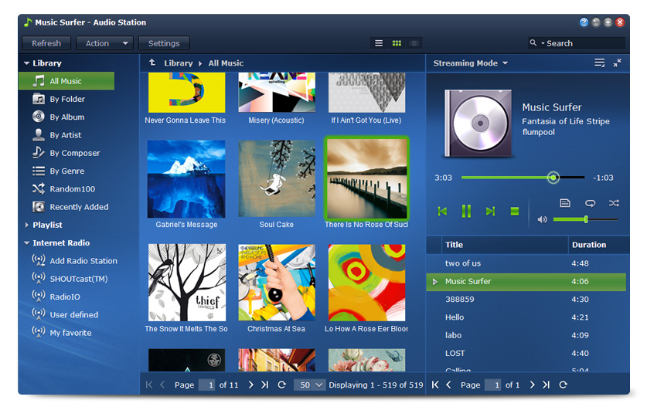Open the Action dropdown menu
The width and height of the screenshot is (647, 417).
pos(104,43)
